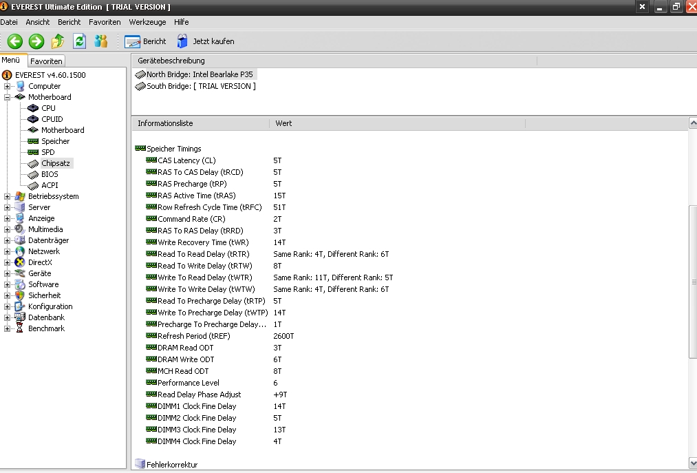The height and width of the screenshot is (473, 697).
Task: Sort by Wert column header
Action: 398,123
